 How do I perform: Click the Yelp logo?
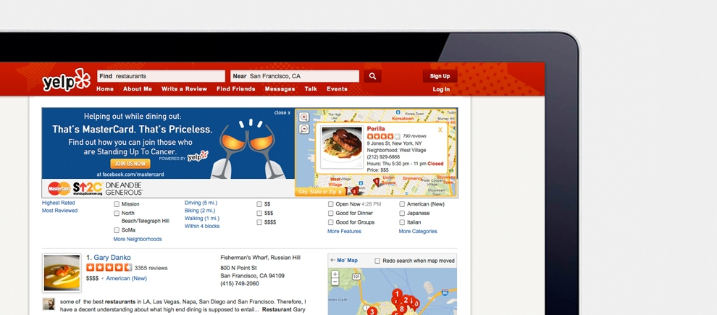point(67,80)
